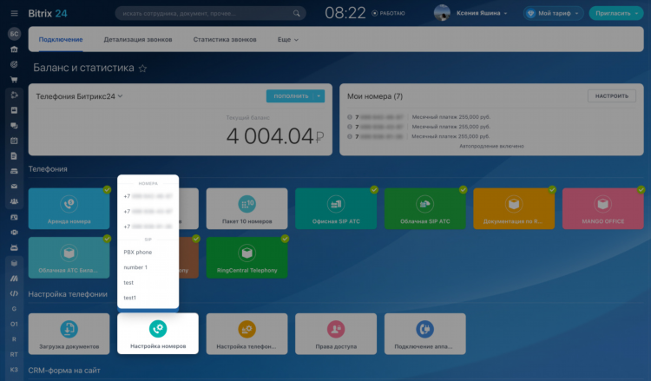Toggle the РАБОТАЮ work status
The image size is (651, 381).
pyautogui.click(x=388, y=13)
